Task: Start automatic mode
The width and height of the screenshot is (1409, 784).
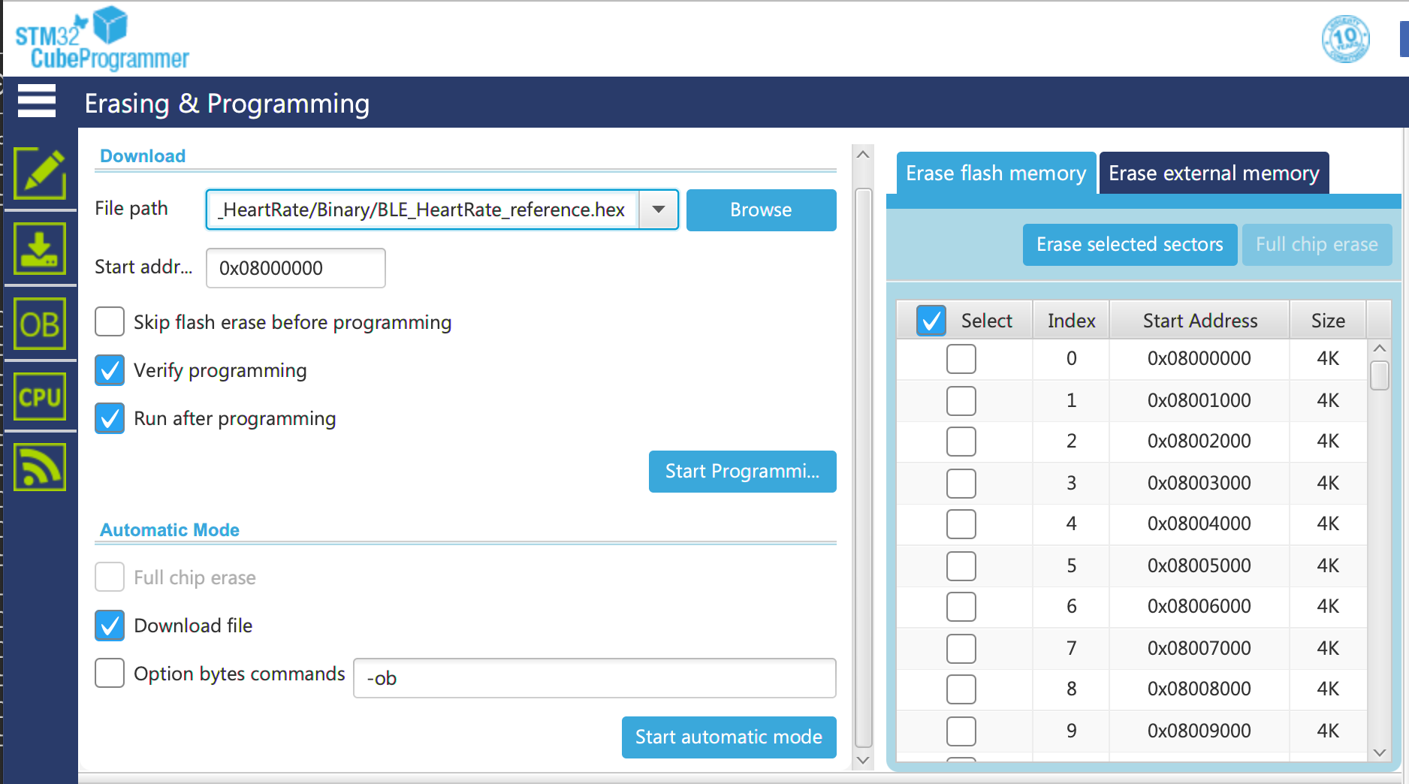Action: point(728,737)
